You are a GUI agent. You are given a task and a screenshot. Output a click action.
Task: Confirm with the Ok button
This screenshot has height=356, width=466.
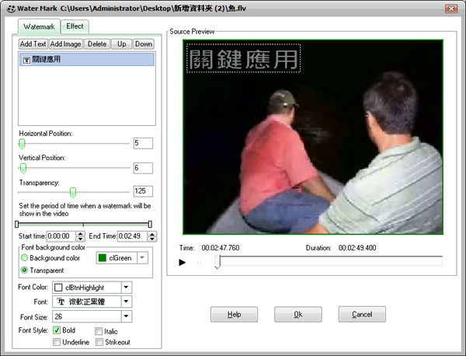[297, 314]
